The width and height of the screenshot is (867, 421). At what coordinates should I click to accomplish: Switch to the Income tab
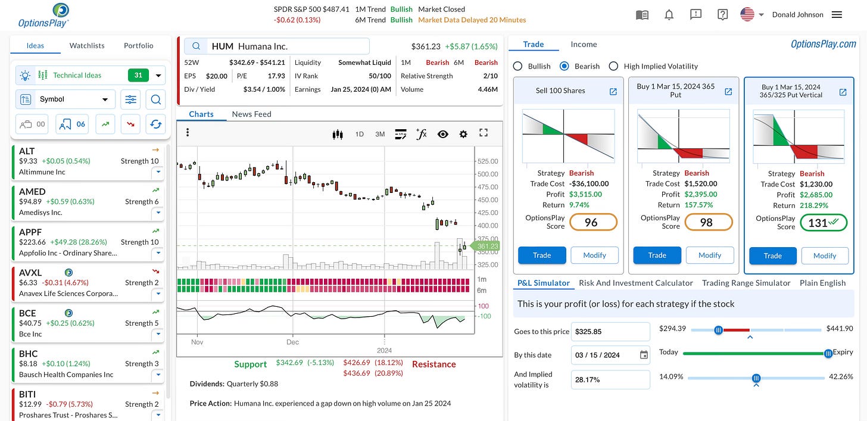584,44
